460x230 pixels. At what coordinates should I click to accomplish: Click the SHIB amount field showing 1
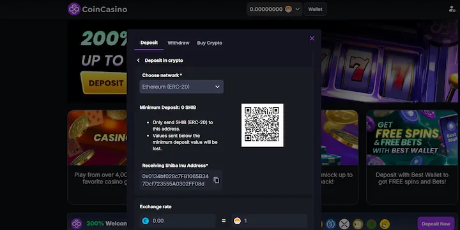[x=269, y=221]
